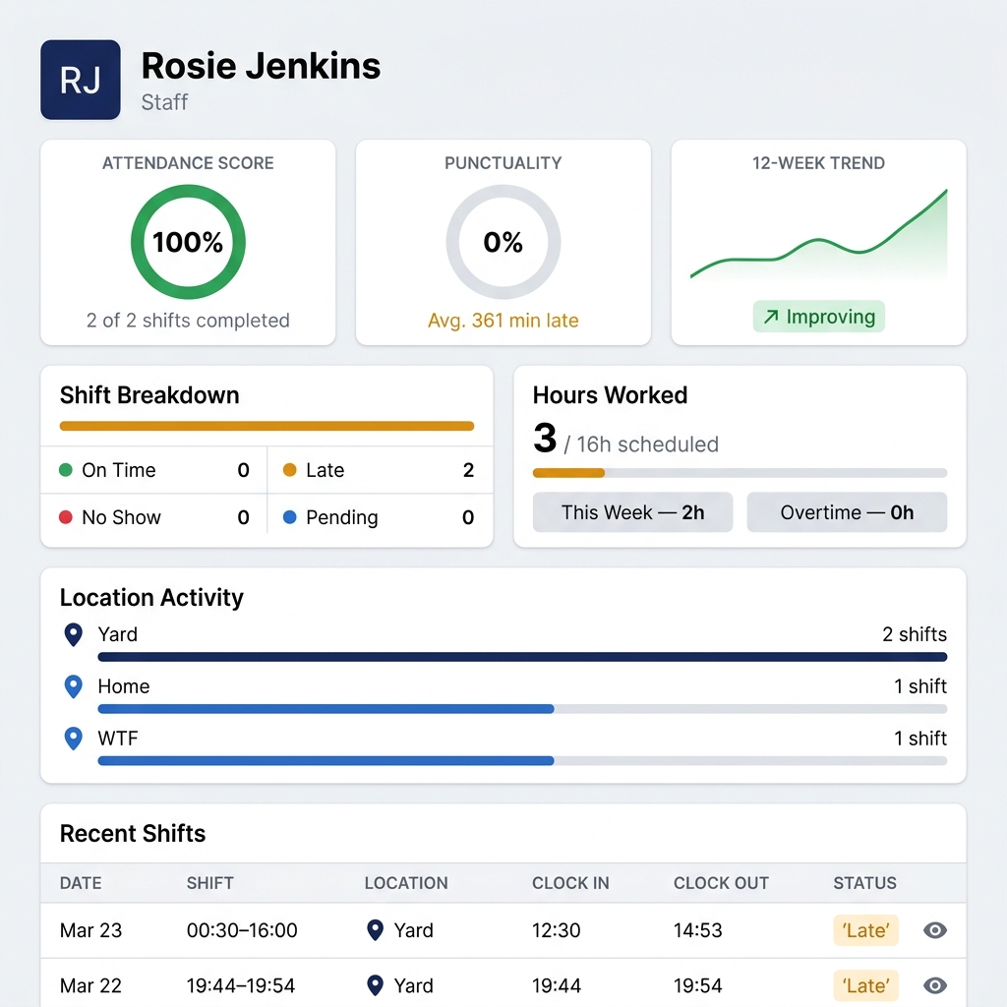Click the 'Late' status badge for Mar 23
Image resolution: width=1007 pixels, height=1007 pixels.
pos(865,930)
